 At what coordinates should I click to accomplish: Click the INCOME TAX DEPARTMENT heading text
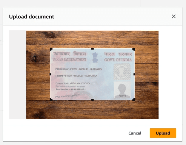[x=70, y=60]
